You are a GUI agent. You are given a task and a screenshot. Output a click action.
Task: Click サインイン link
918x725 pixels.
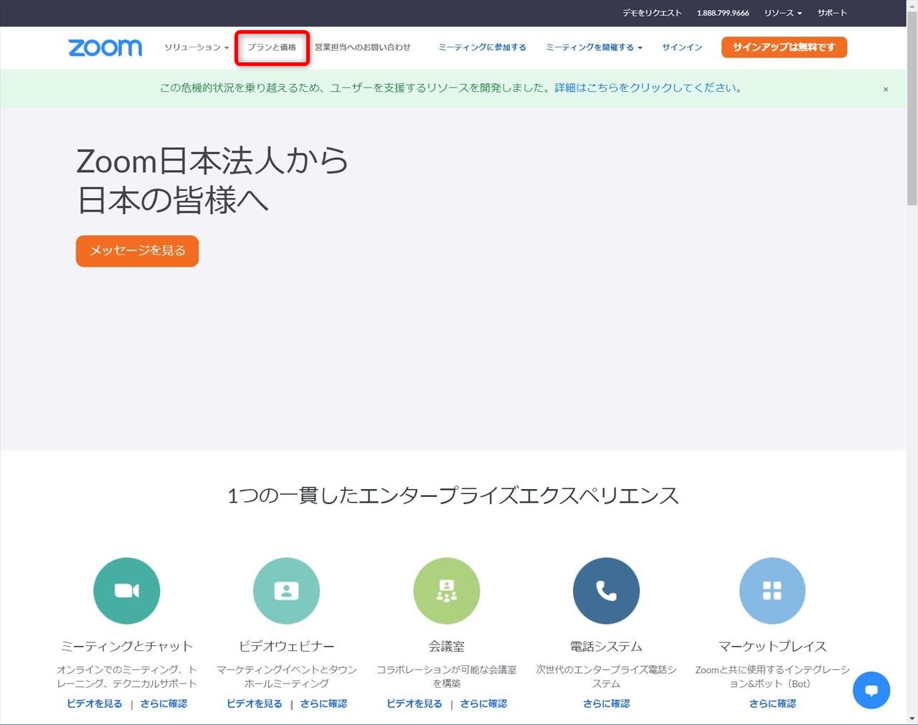pyautogui.click(x=682, y=47)
